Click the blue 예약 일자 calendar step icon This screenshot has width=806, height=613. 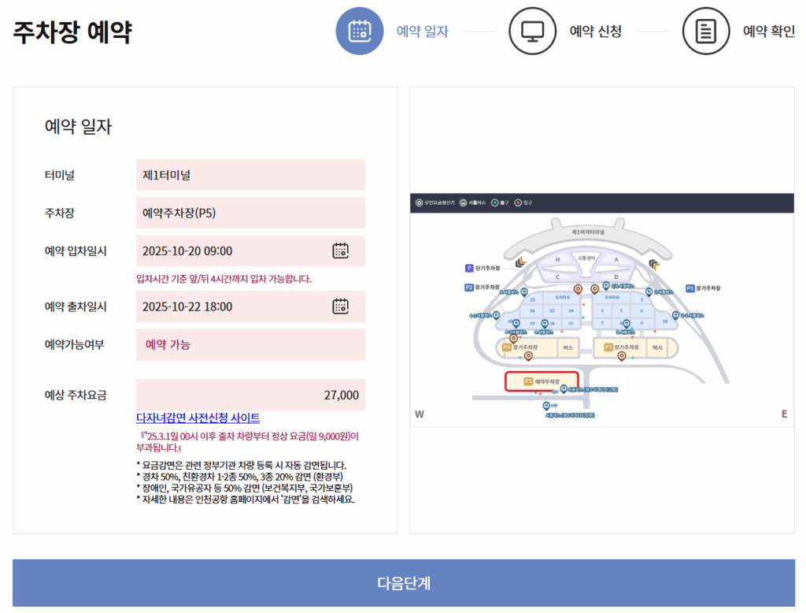360,31
